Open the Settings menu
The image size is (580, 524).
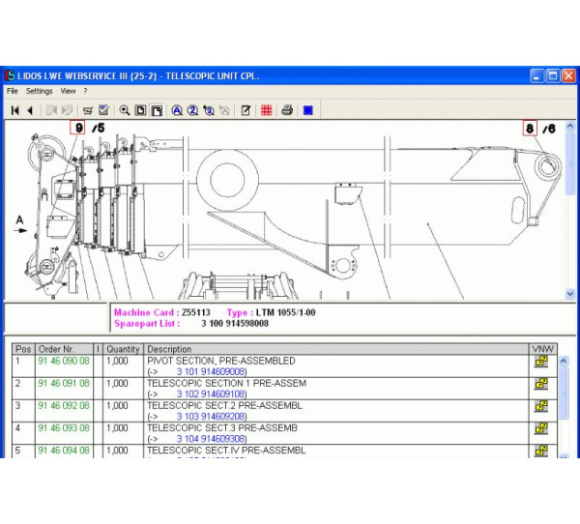coord(40,91)
